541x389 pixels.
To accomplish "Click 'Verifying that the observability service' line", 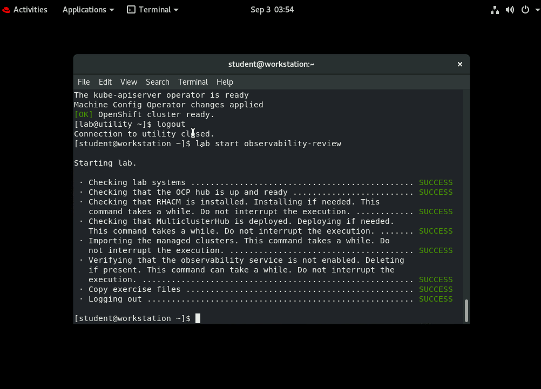I will pos(246,270).
